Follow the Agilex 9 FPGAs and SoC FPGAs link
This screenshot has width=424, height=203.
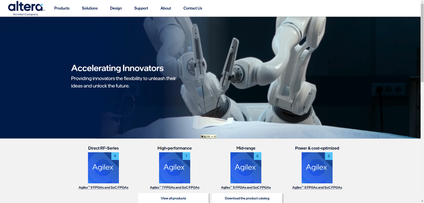(x=103, y=187)
